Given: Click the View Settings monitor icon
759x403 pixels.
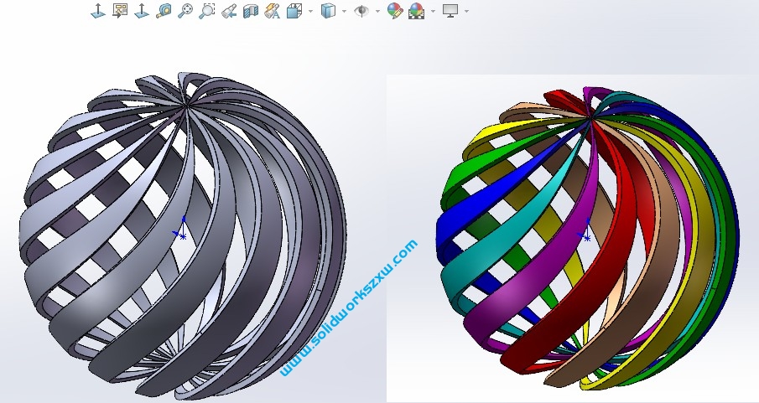Looking at the screenshot, I should (450, 11).
